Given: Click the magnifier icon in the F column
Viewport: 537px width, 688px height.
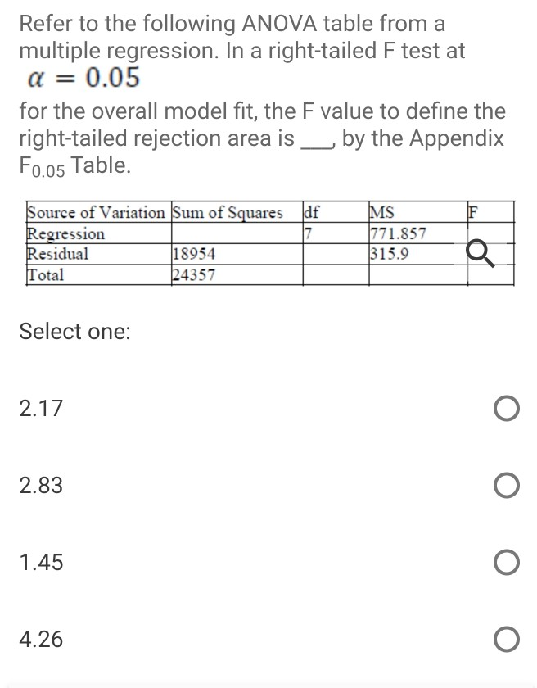Looking at the screenshot, I should click(476, 252).
